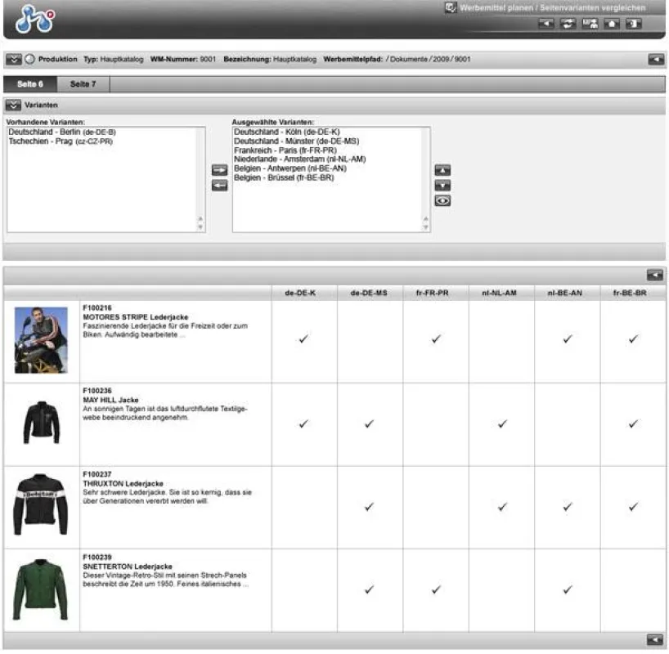Click MOTORES STRIPE checkmark under fr-BE-BR
This screenshot has width=669, height=654.
(x=634, y=339)
